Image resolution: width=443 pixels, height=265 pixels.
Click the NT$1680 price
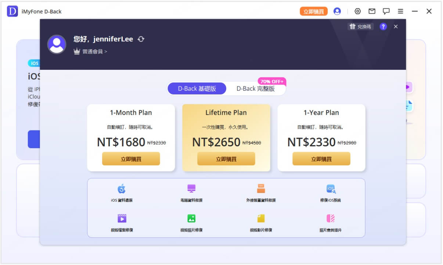tap(121, 142)
